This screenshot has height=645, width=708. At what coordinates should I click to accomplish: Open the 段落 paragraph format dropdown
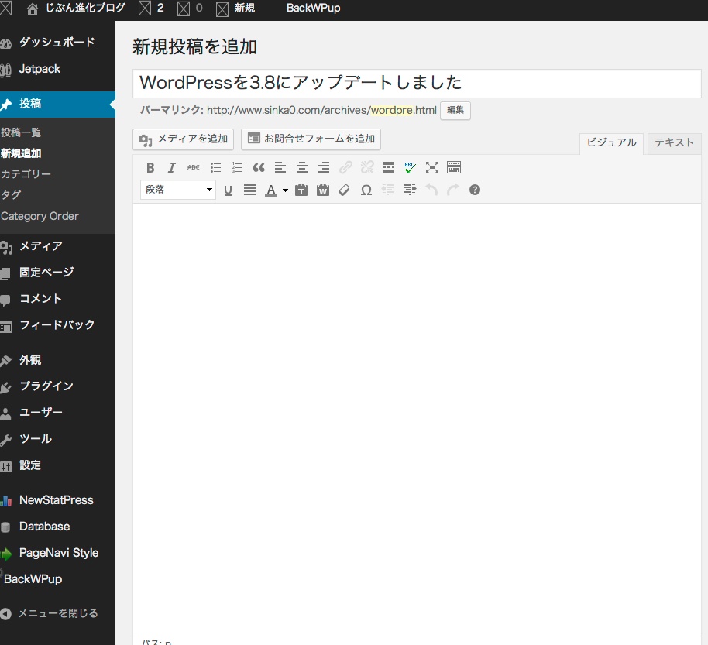178,190
